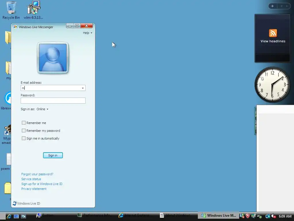Toggle Sign me in automatically checkbox
Image resolution: width=294 pixels, height=221 pixels.
(24, 138)
